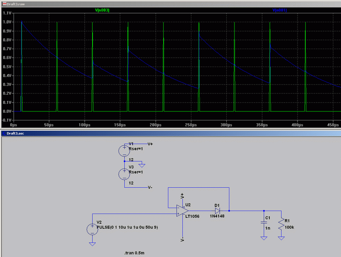341x257 pixels.
Task: Click the ground symbol beside V1
Action: (142, 165)
